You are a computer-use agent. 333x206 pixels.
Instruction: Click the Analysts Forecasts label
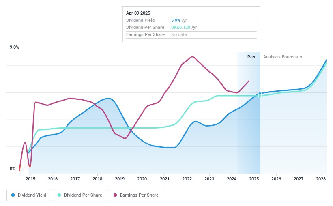click(282, 57)
